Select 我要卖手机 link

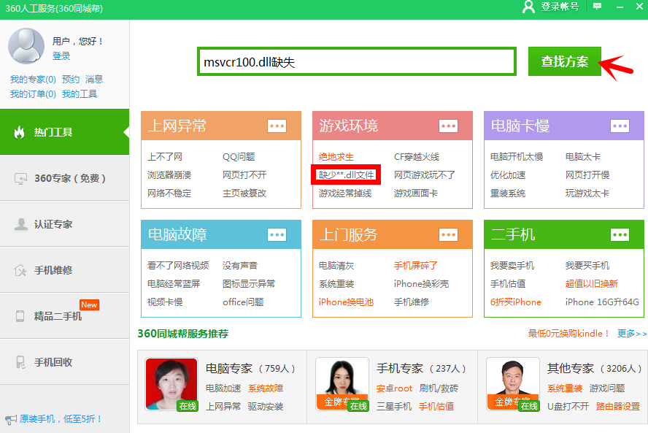coord(512,266)
